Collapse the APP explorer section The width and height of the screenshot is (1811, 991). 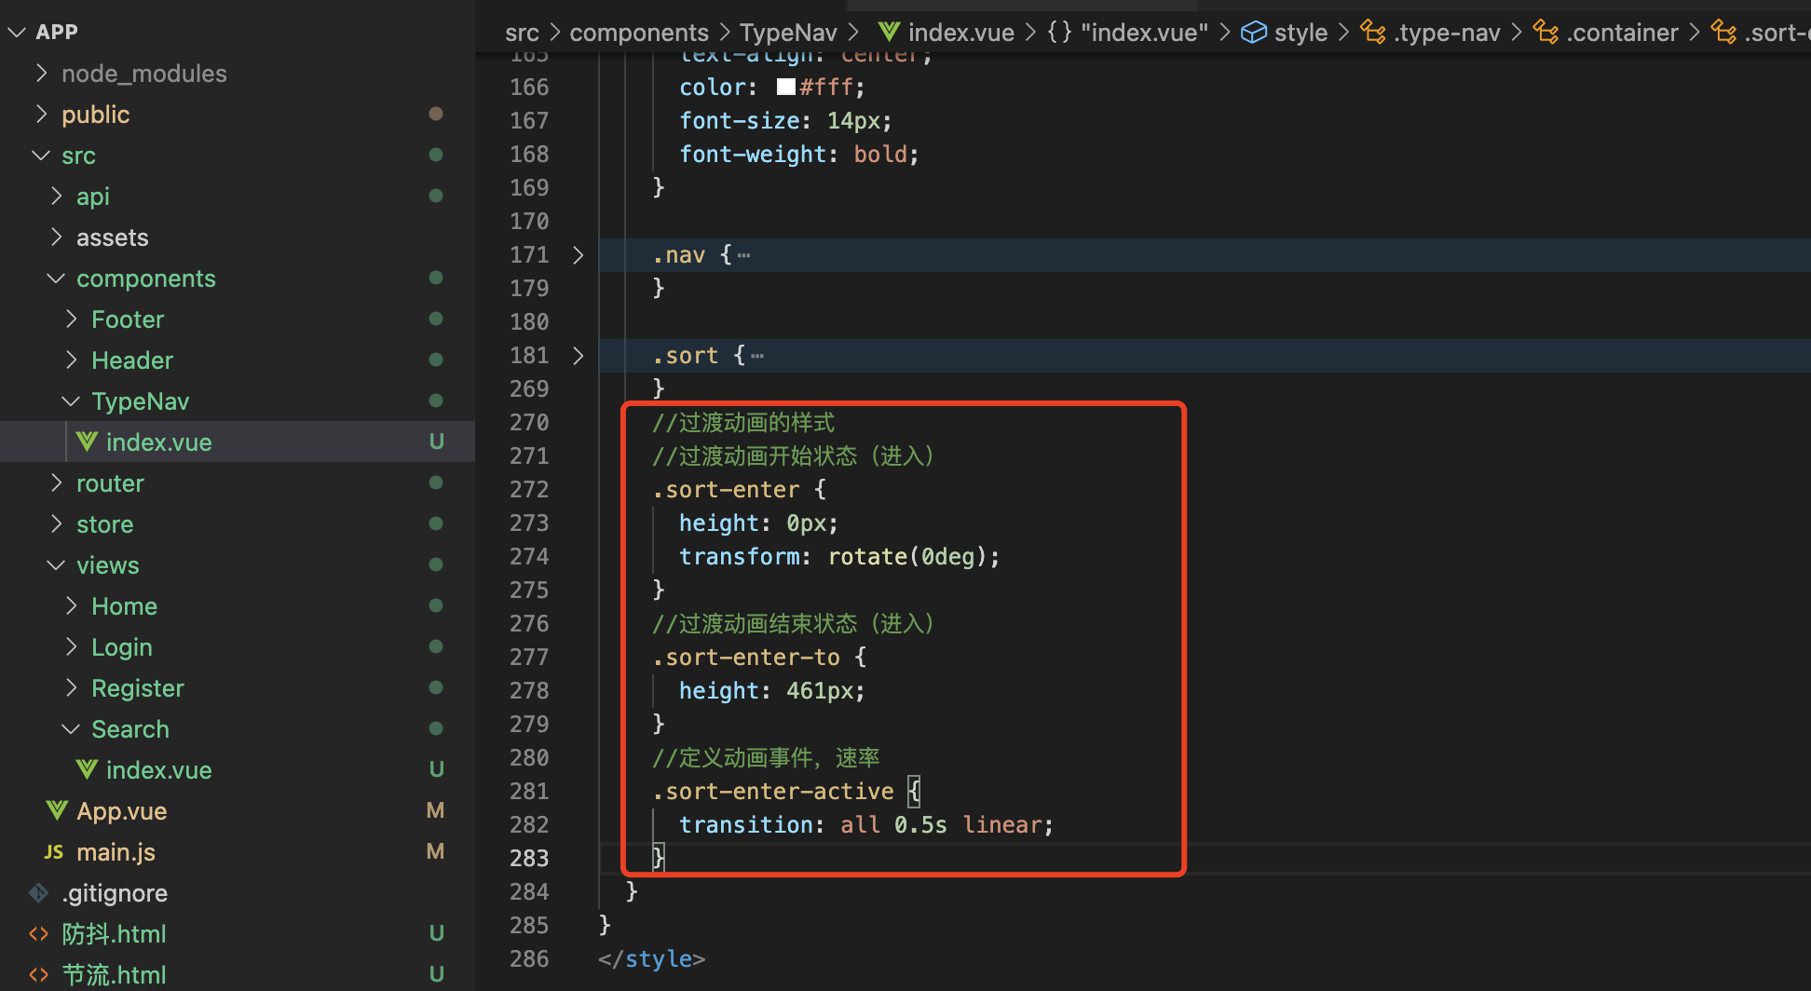[17, 32]
